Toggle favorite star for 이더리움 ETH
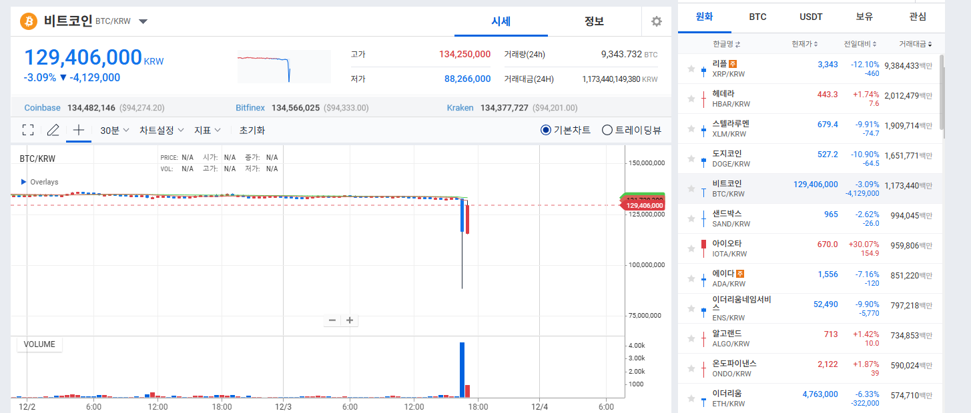Viewport: 971px width, 413px height. [691, 398]
